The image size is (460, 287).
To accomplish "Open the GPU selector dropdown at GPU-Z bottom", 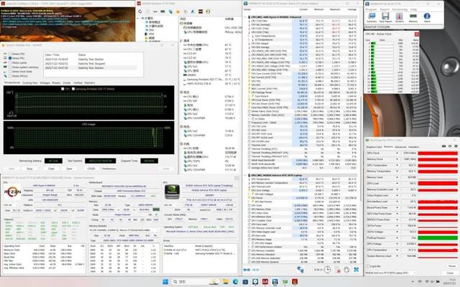I will 390,273.
